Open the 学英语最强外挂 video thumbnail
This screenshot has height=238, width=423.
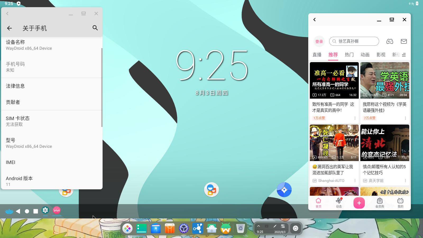(385, 80)
